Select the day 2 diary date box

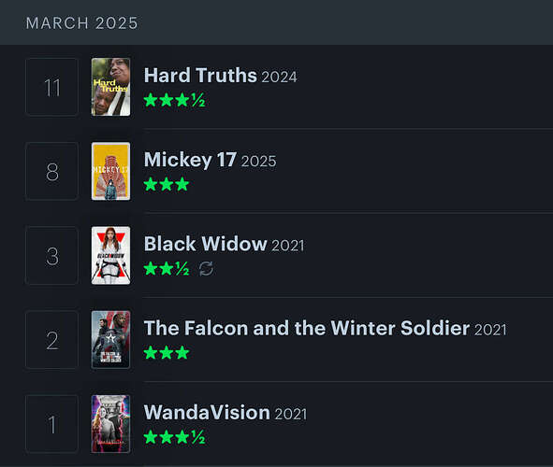[x=51, y=340]
